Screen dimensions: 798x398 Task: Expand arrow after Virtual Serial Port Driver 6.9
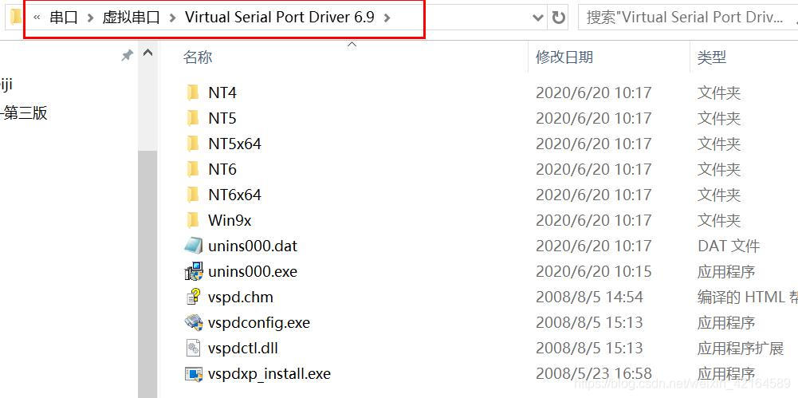tap(387, 18)
